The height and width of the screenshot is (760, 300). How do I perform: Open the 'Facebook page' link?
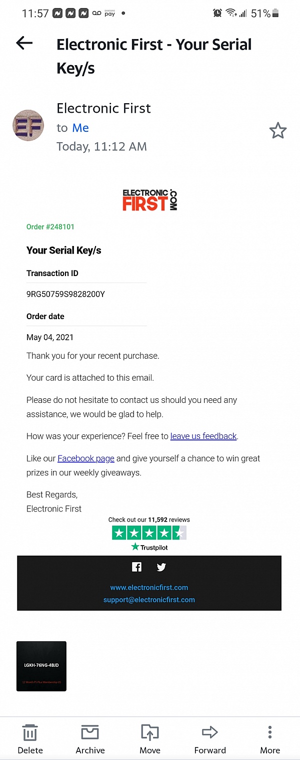[x=86, y=458]
